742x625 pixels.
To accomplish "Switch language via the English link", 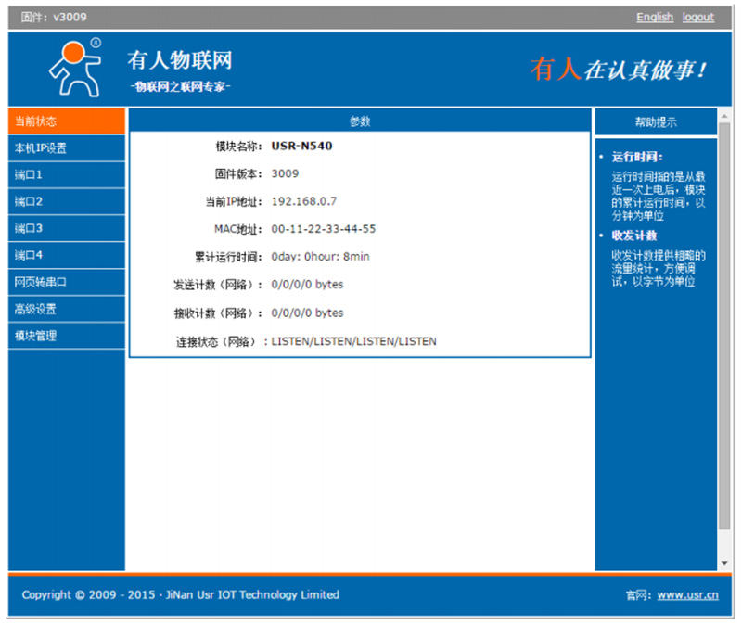I will [655, 17].
